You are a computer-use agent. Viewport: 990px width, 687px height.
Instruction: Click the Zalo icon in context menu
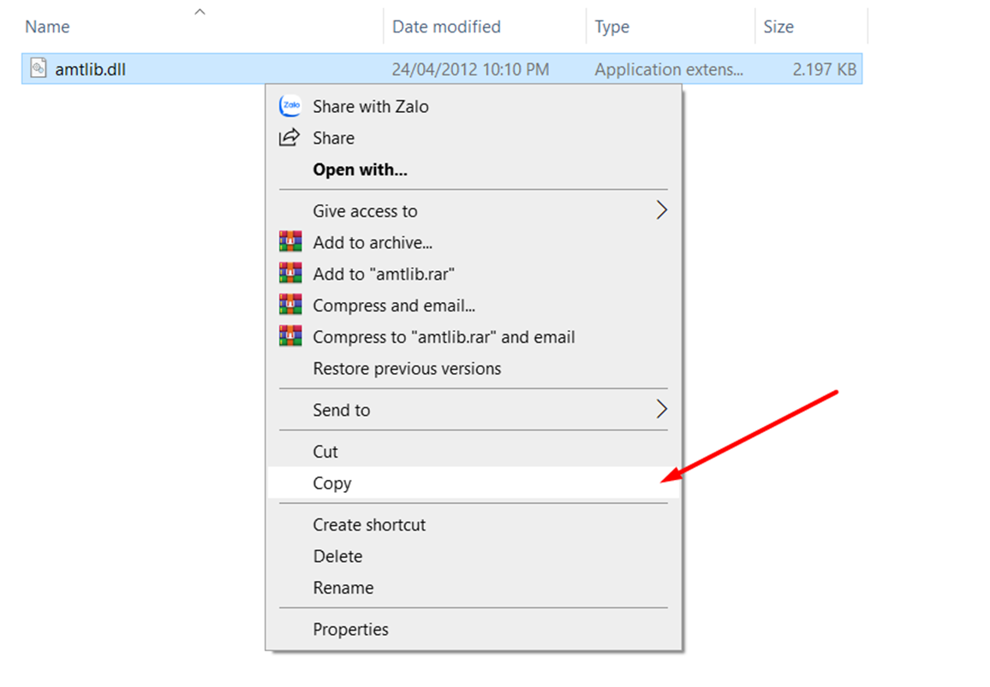click(290, 106)
